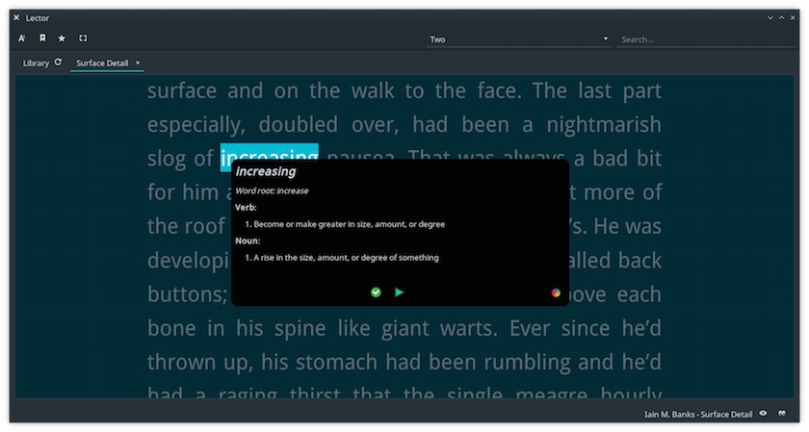809x432 pixels.
Task: Collapse window using titlebar down chevron
Action: [770, 17]
